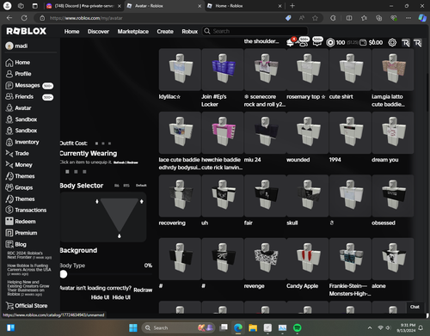Click the Refresh link under Currently Wearing
The width and height of the screenshot is (430, 336).
pos(119,162)
